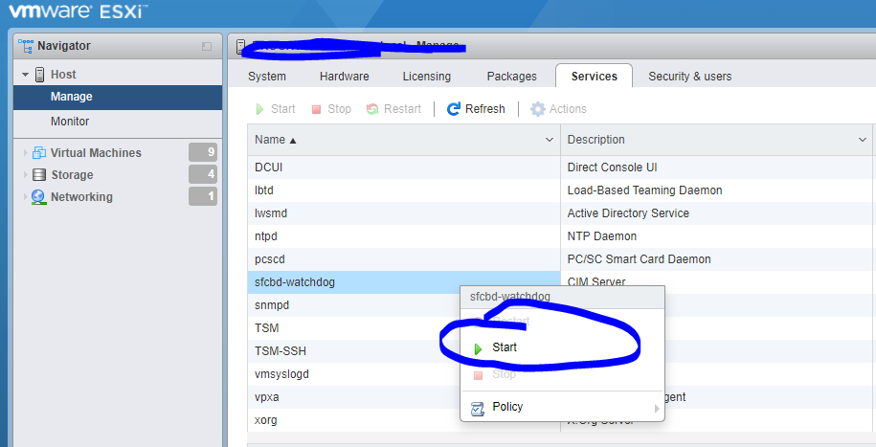Click the Restart icon in toolbar
This screenshot has height=447, width=876.
pyautogui.click(x=372, y=109)
